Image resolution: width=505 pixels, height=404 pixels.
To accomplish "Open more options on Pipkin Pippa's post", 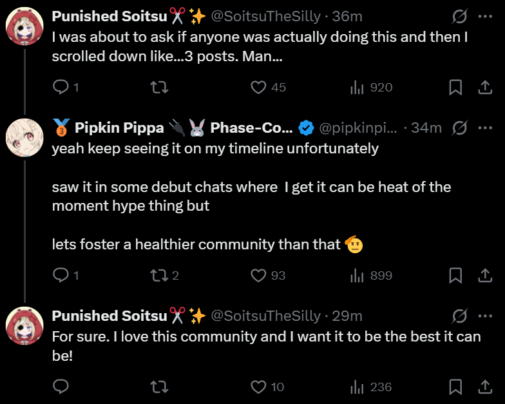I will pos(485,128).
